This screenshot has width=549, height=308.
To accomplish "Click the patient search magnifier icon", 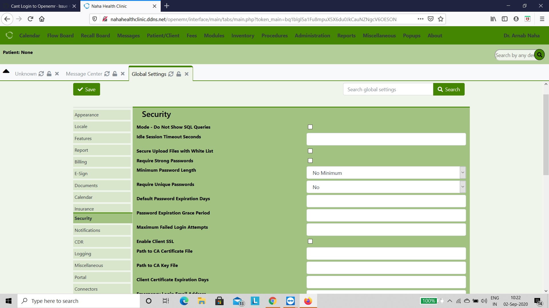I will (539, 54).
